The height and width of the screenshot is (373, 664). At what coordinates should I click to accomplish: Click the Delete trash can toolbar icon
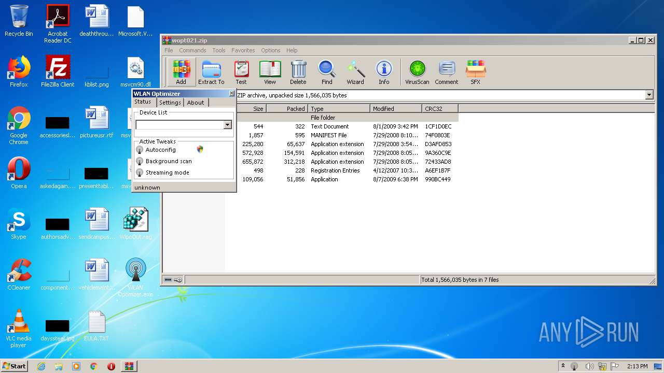tap(298, 72)
